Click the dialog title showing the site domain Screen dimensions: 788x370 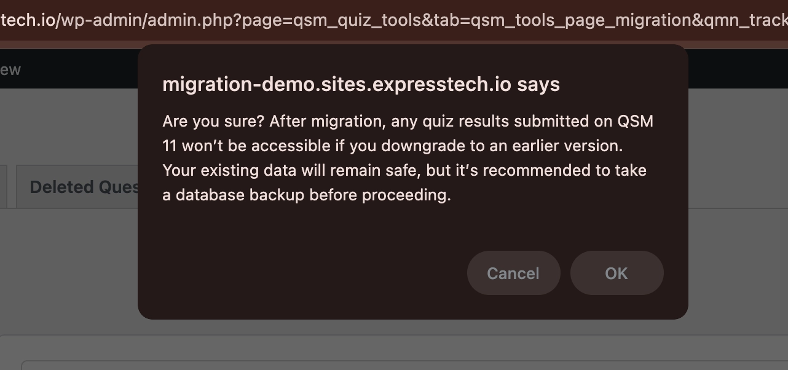pyautogui.click(x=361, y=84)
